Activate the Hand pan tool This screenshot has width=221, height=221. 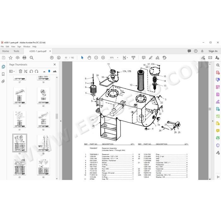(x=89, y=58)
